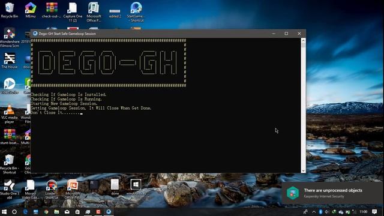Click 'Checking If Gameloop Is Installed.' line
This screenshot has width=384, height=216.
pos(68,95)
